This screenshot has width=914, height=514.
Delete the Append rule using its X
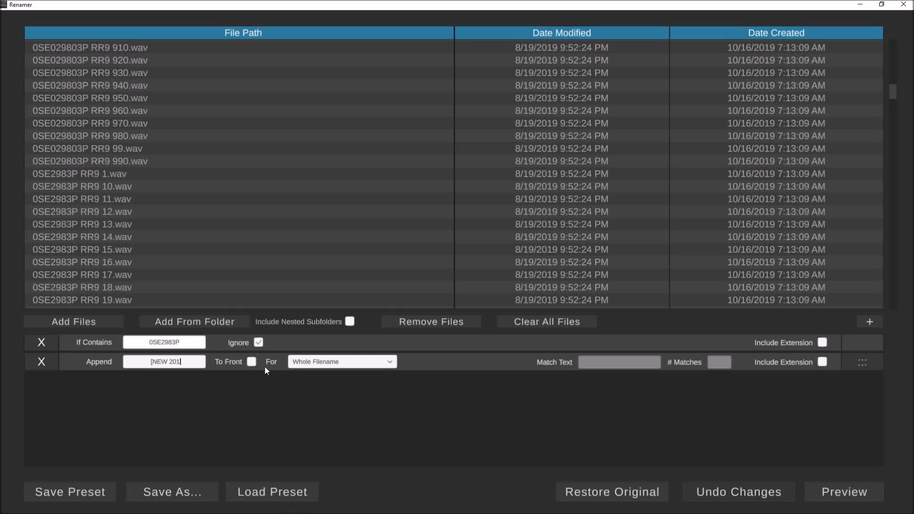pos(41,362)
